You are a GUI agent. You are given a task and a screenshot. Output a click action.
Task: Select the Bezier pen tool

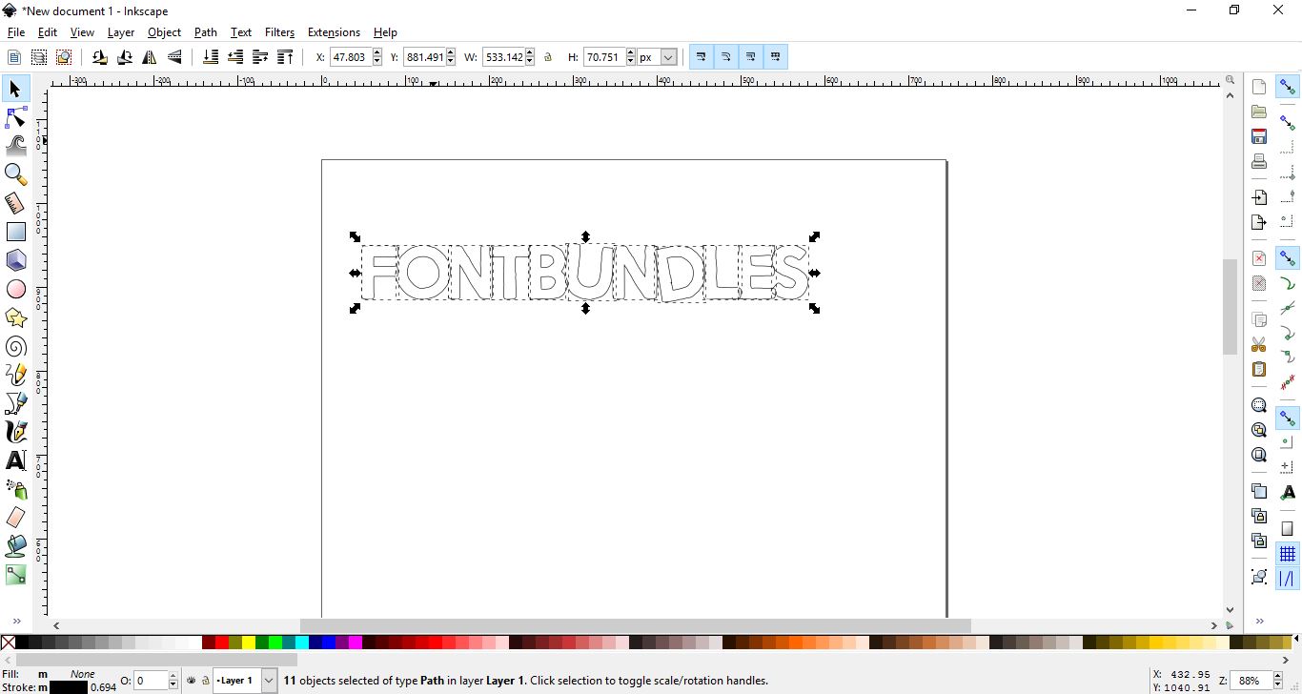point(15,403)
